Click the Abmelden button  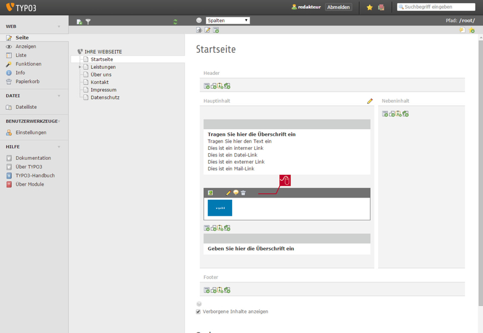[338, 7]
